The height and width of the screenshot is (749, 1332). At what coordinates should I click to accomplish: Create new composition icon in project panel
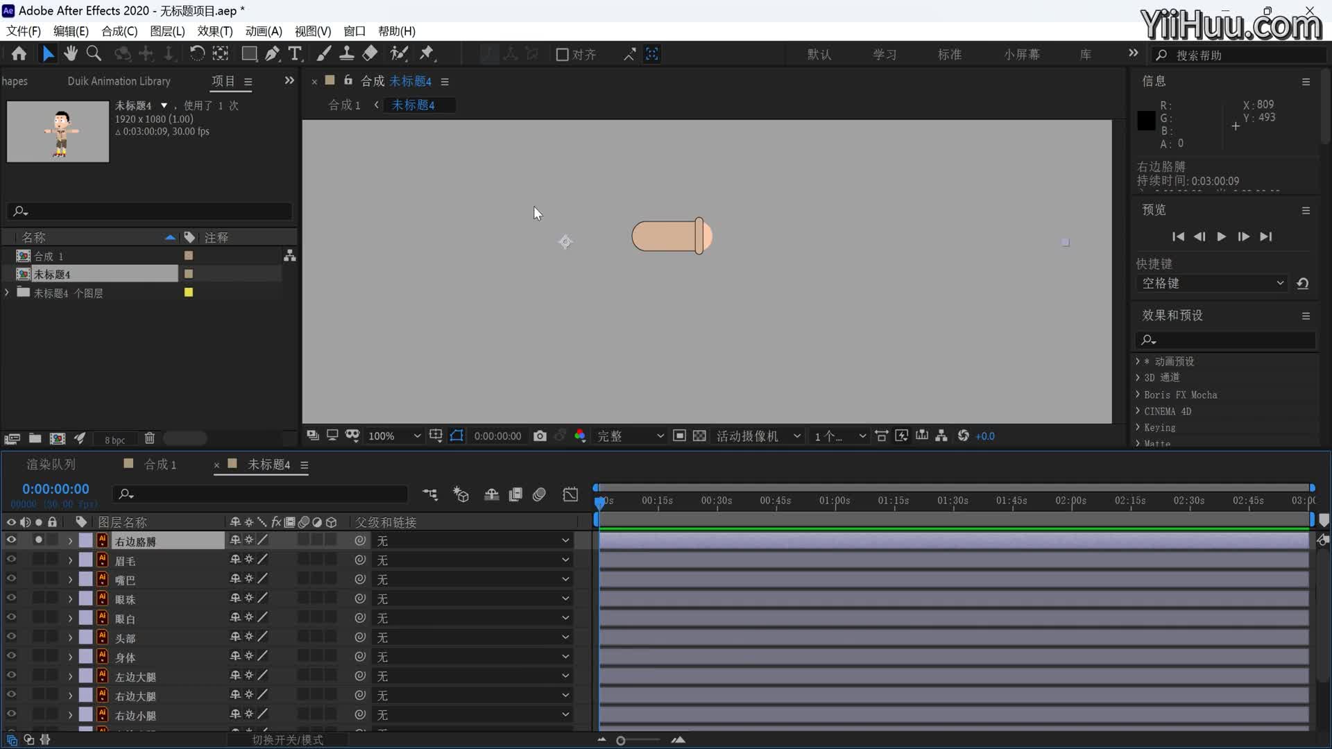coord(58,438)
